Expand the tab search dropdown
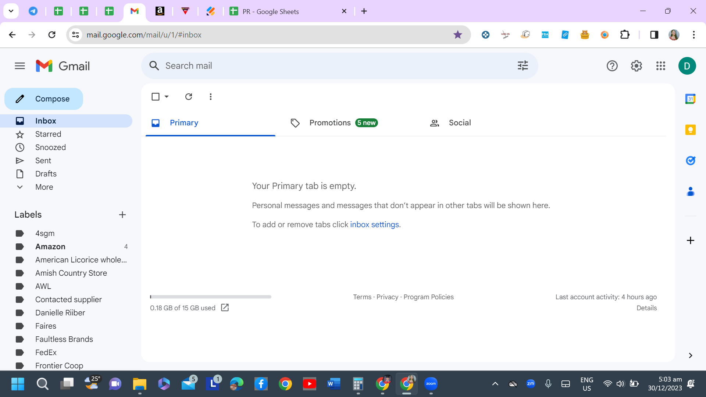Image resolution: width=706 pixels, height=397 pixels. point(11,11)
